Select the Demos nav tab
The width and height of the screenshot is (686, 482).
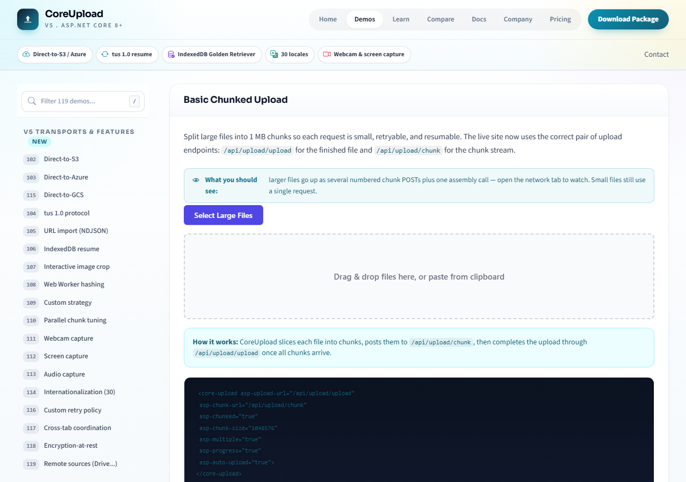365,19
